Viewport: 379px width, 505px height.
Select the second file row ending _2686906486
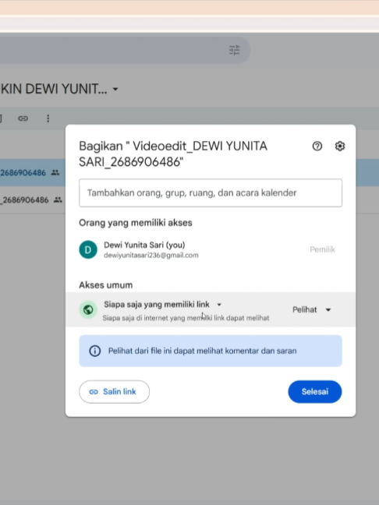point(33,200)
